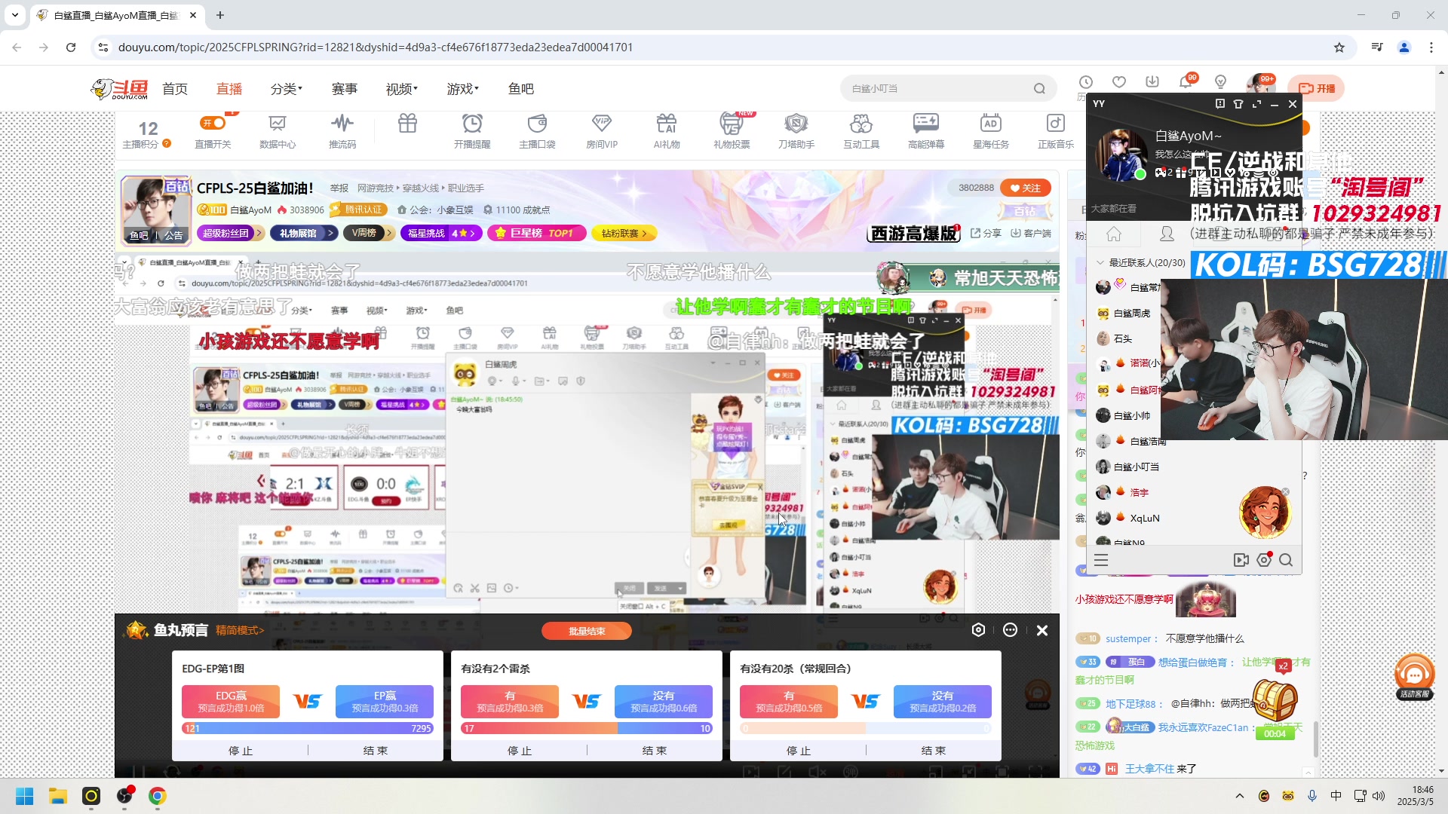Open the YY home tab icon
This screenshot has width=1448, height=814.
(1114, 234)
